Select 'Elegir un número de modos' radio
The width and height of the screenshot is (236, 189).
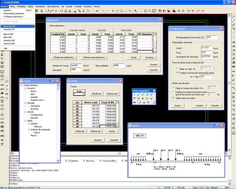click(x=173, y=88)
